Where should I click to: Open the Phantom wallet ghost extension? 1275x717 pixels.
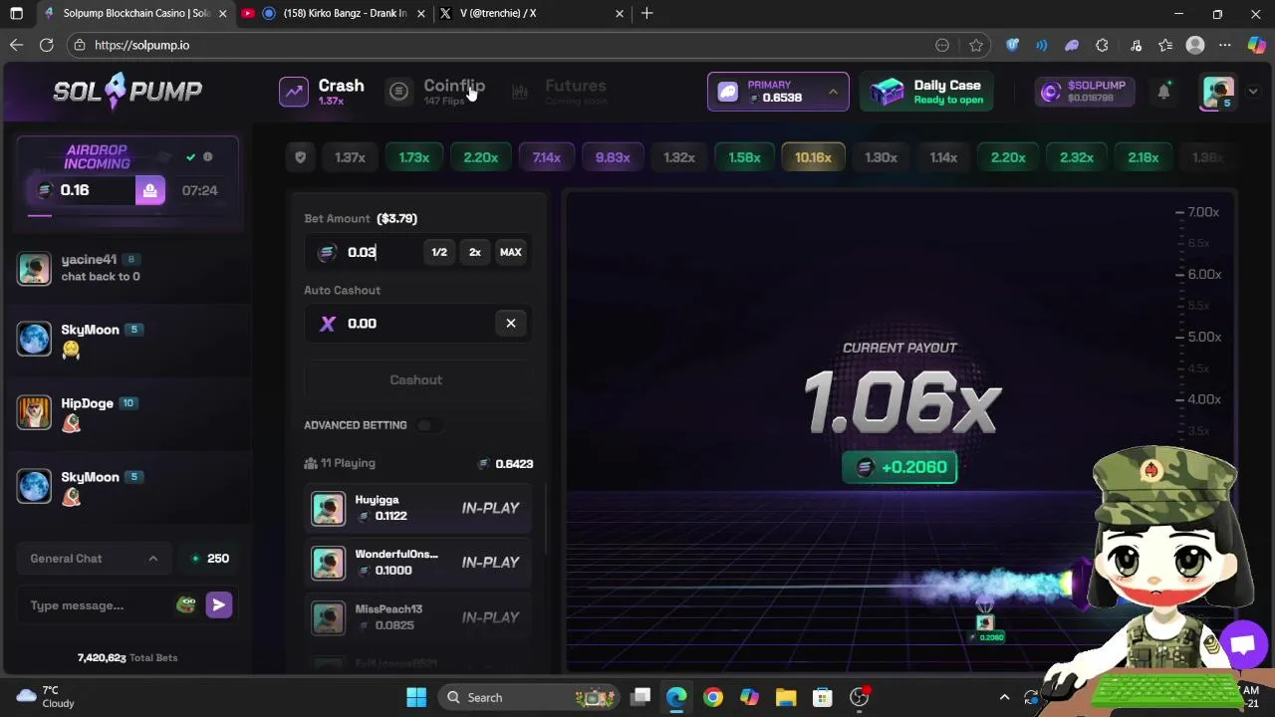coord(1072,45)
